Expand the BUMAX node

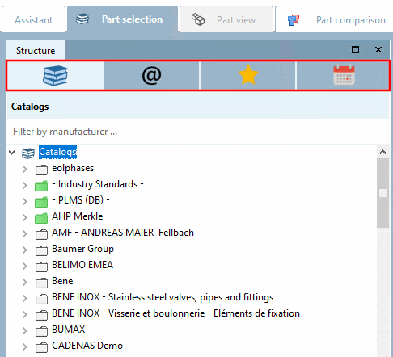coord(25,330)
